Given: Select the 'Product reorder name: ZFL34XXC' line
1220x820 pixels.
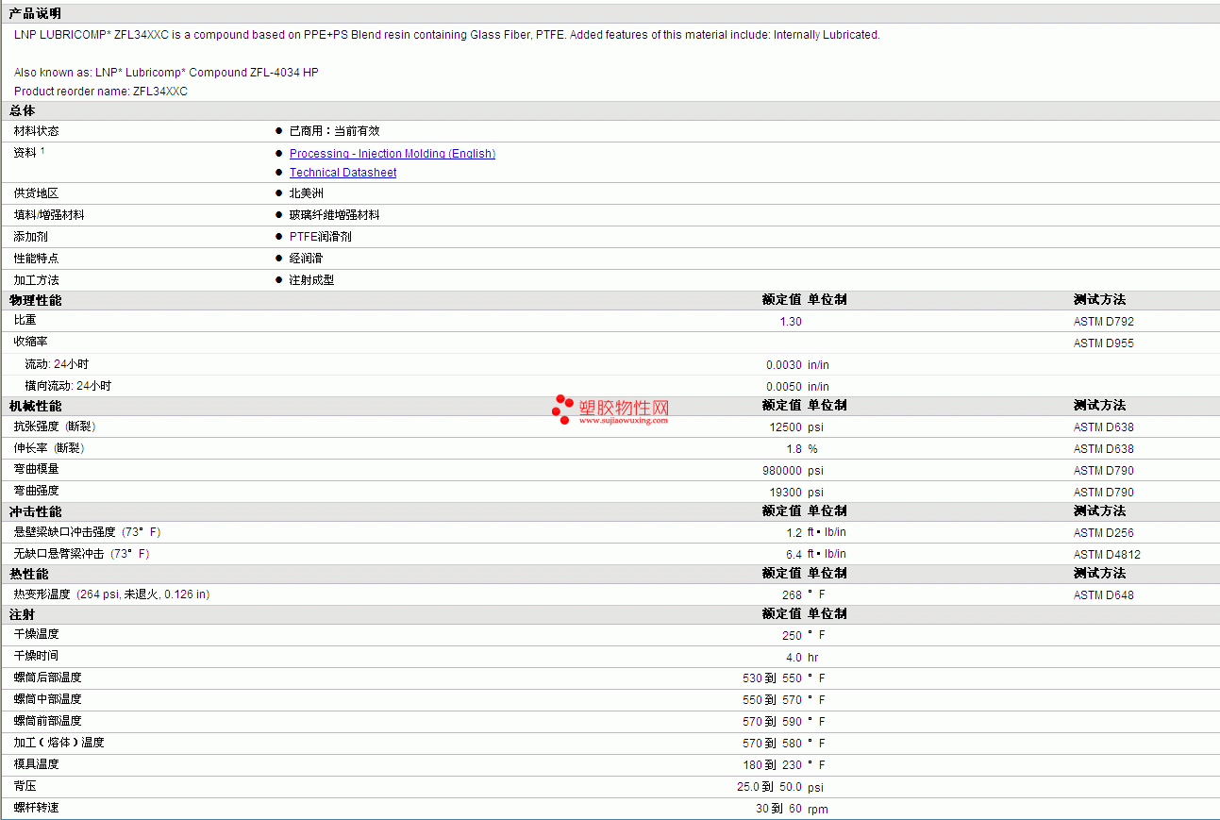Looking at the screenshot, I should (101, 92).
